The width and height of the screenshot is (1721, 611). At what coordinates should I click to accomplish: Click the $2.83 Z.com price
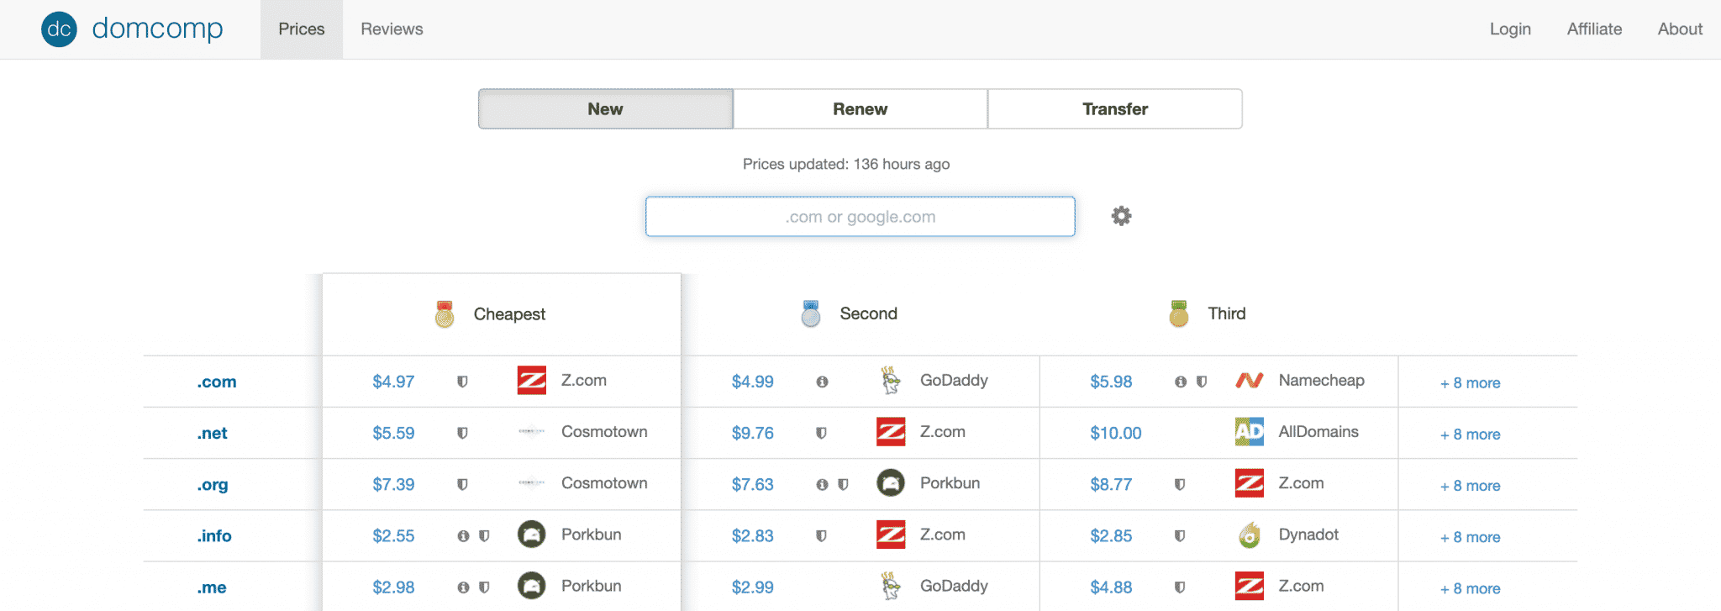(x=752, y=535)
